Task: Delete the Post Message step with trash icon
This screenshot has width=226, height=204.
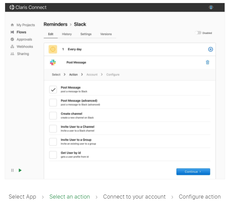Action: (208, 62)
